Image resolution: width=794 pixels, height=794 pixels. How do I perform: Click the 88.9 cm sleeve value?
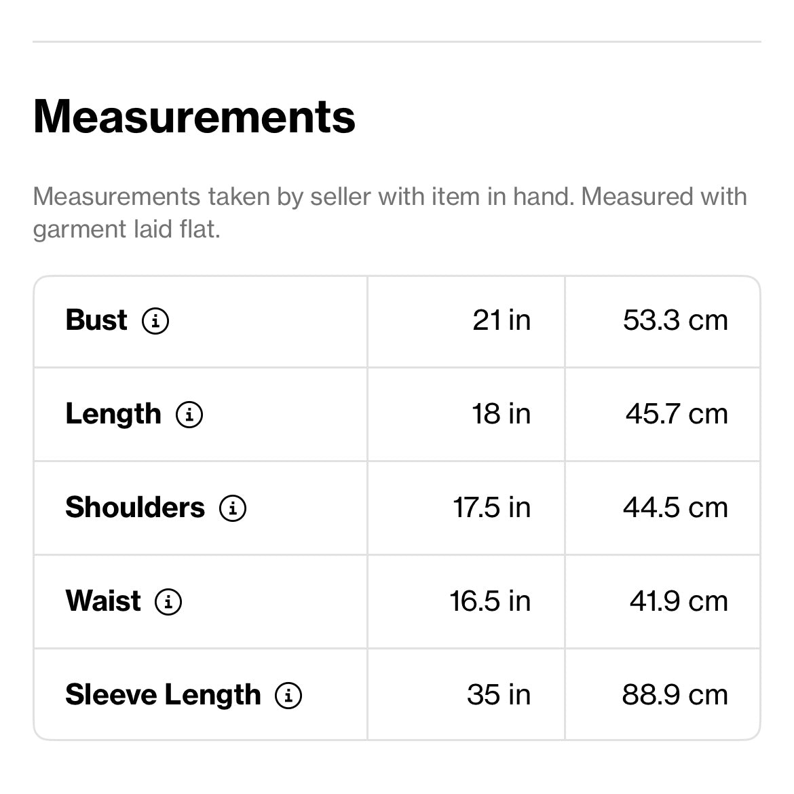pyautogui.click(x=675, y=695)
